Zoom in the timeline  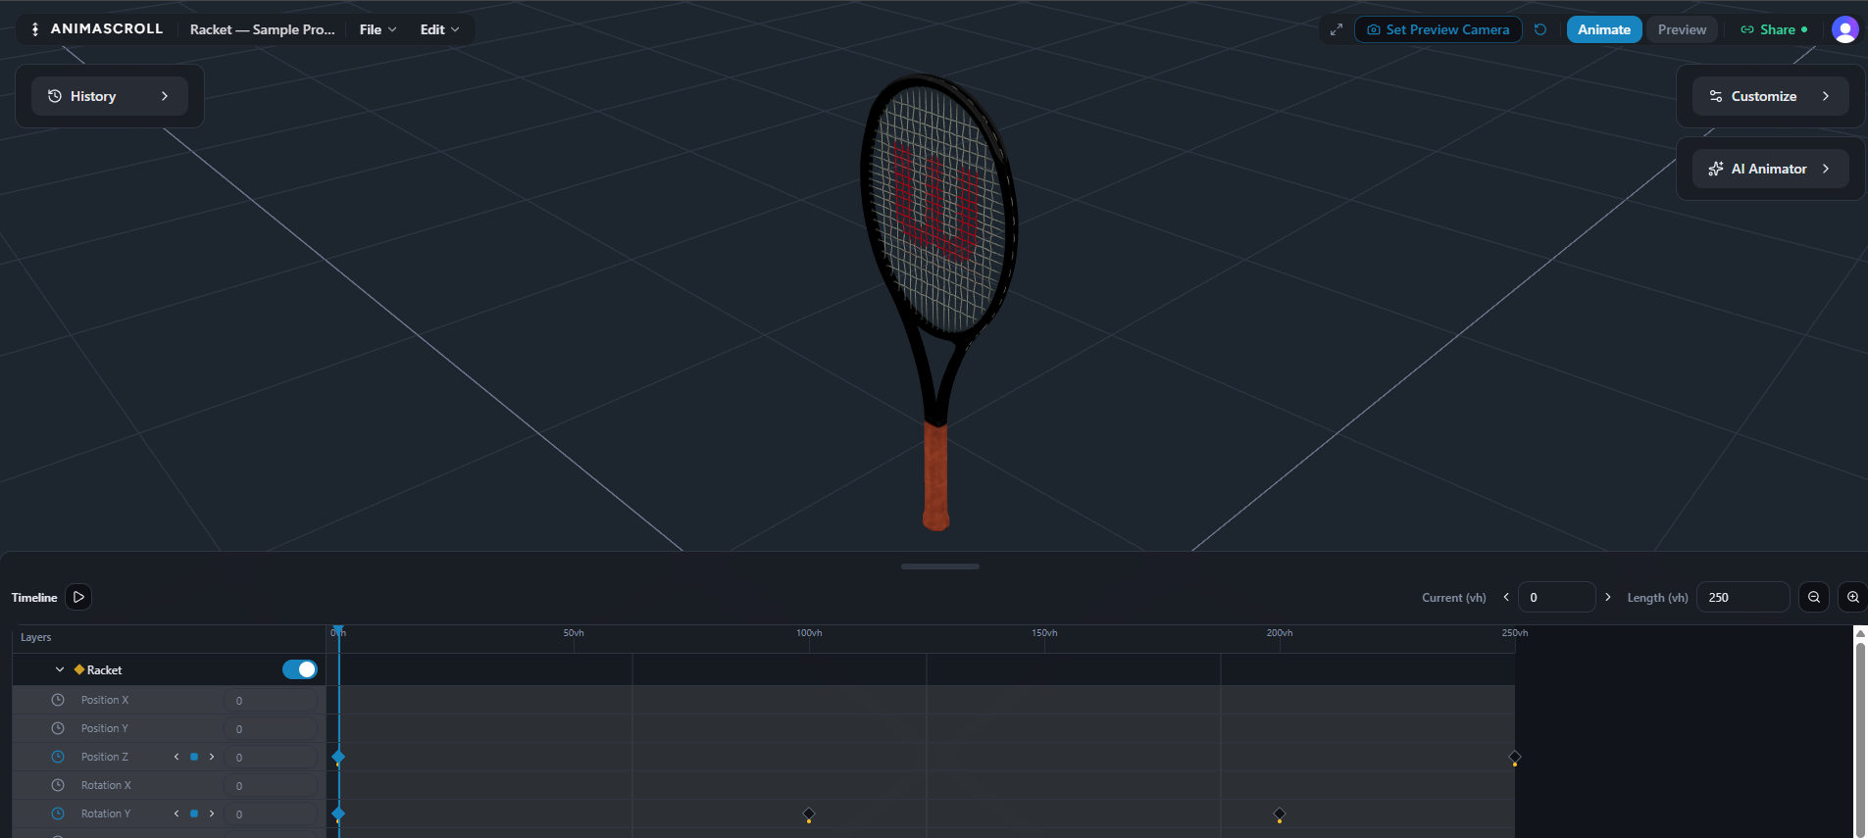[1852, 597]
